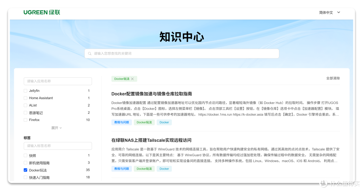Click the 知识中心 page heading

click(182, 37)
